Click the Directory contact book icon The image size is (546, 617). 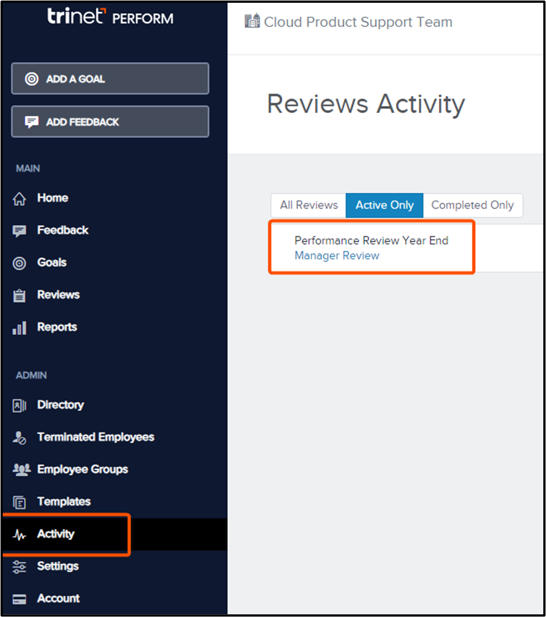click(19, 406)
